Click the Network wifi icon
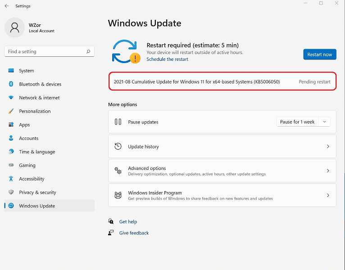This screenshot has width=345, height=270. coord(11,97)
